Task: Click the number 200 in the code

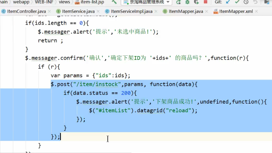Action: [126, 93]
